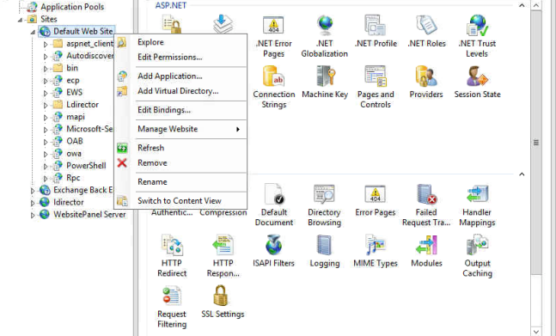Image resolution: width=556 pixels, height=336 pixels.
Task: Click the vertical scrollbar thumb
Action: (536, 142)
